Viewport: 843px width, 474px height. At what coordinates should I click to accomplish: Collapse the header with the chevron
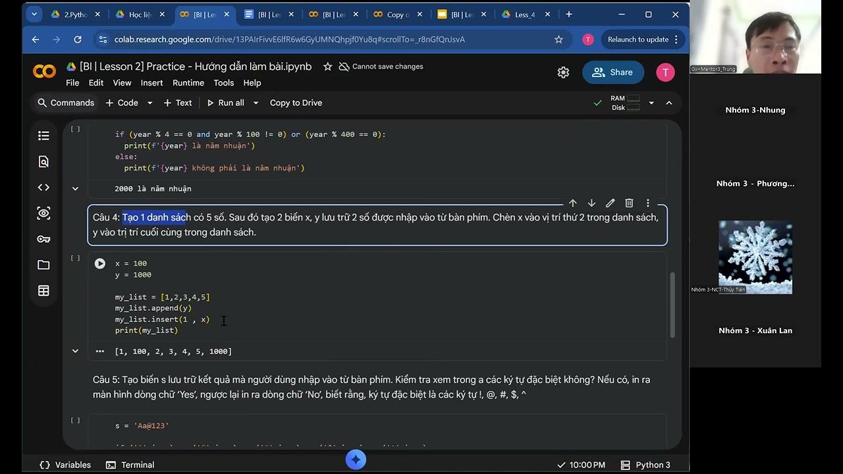(x=669, y=103)
